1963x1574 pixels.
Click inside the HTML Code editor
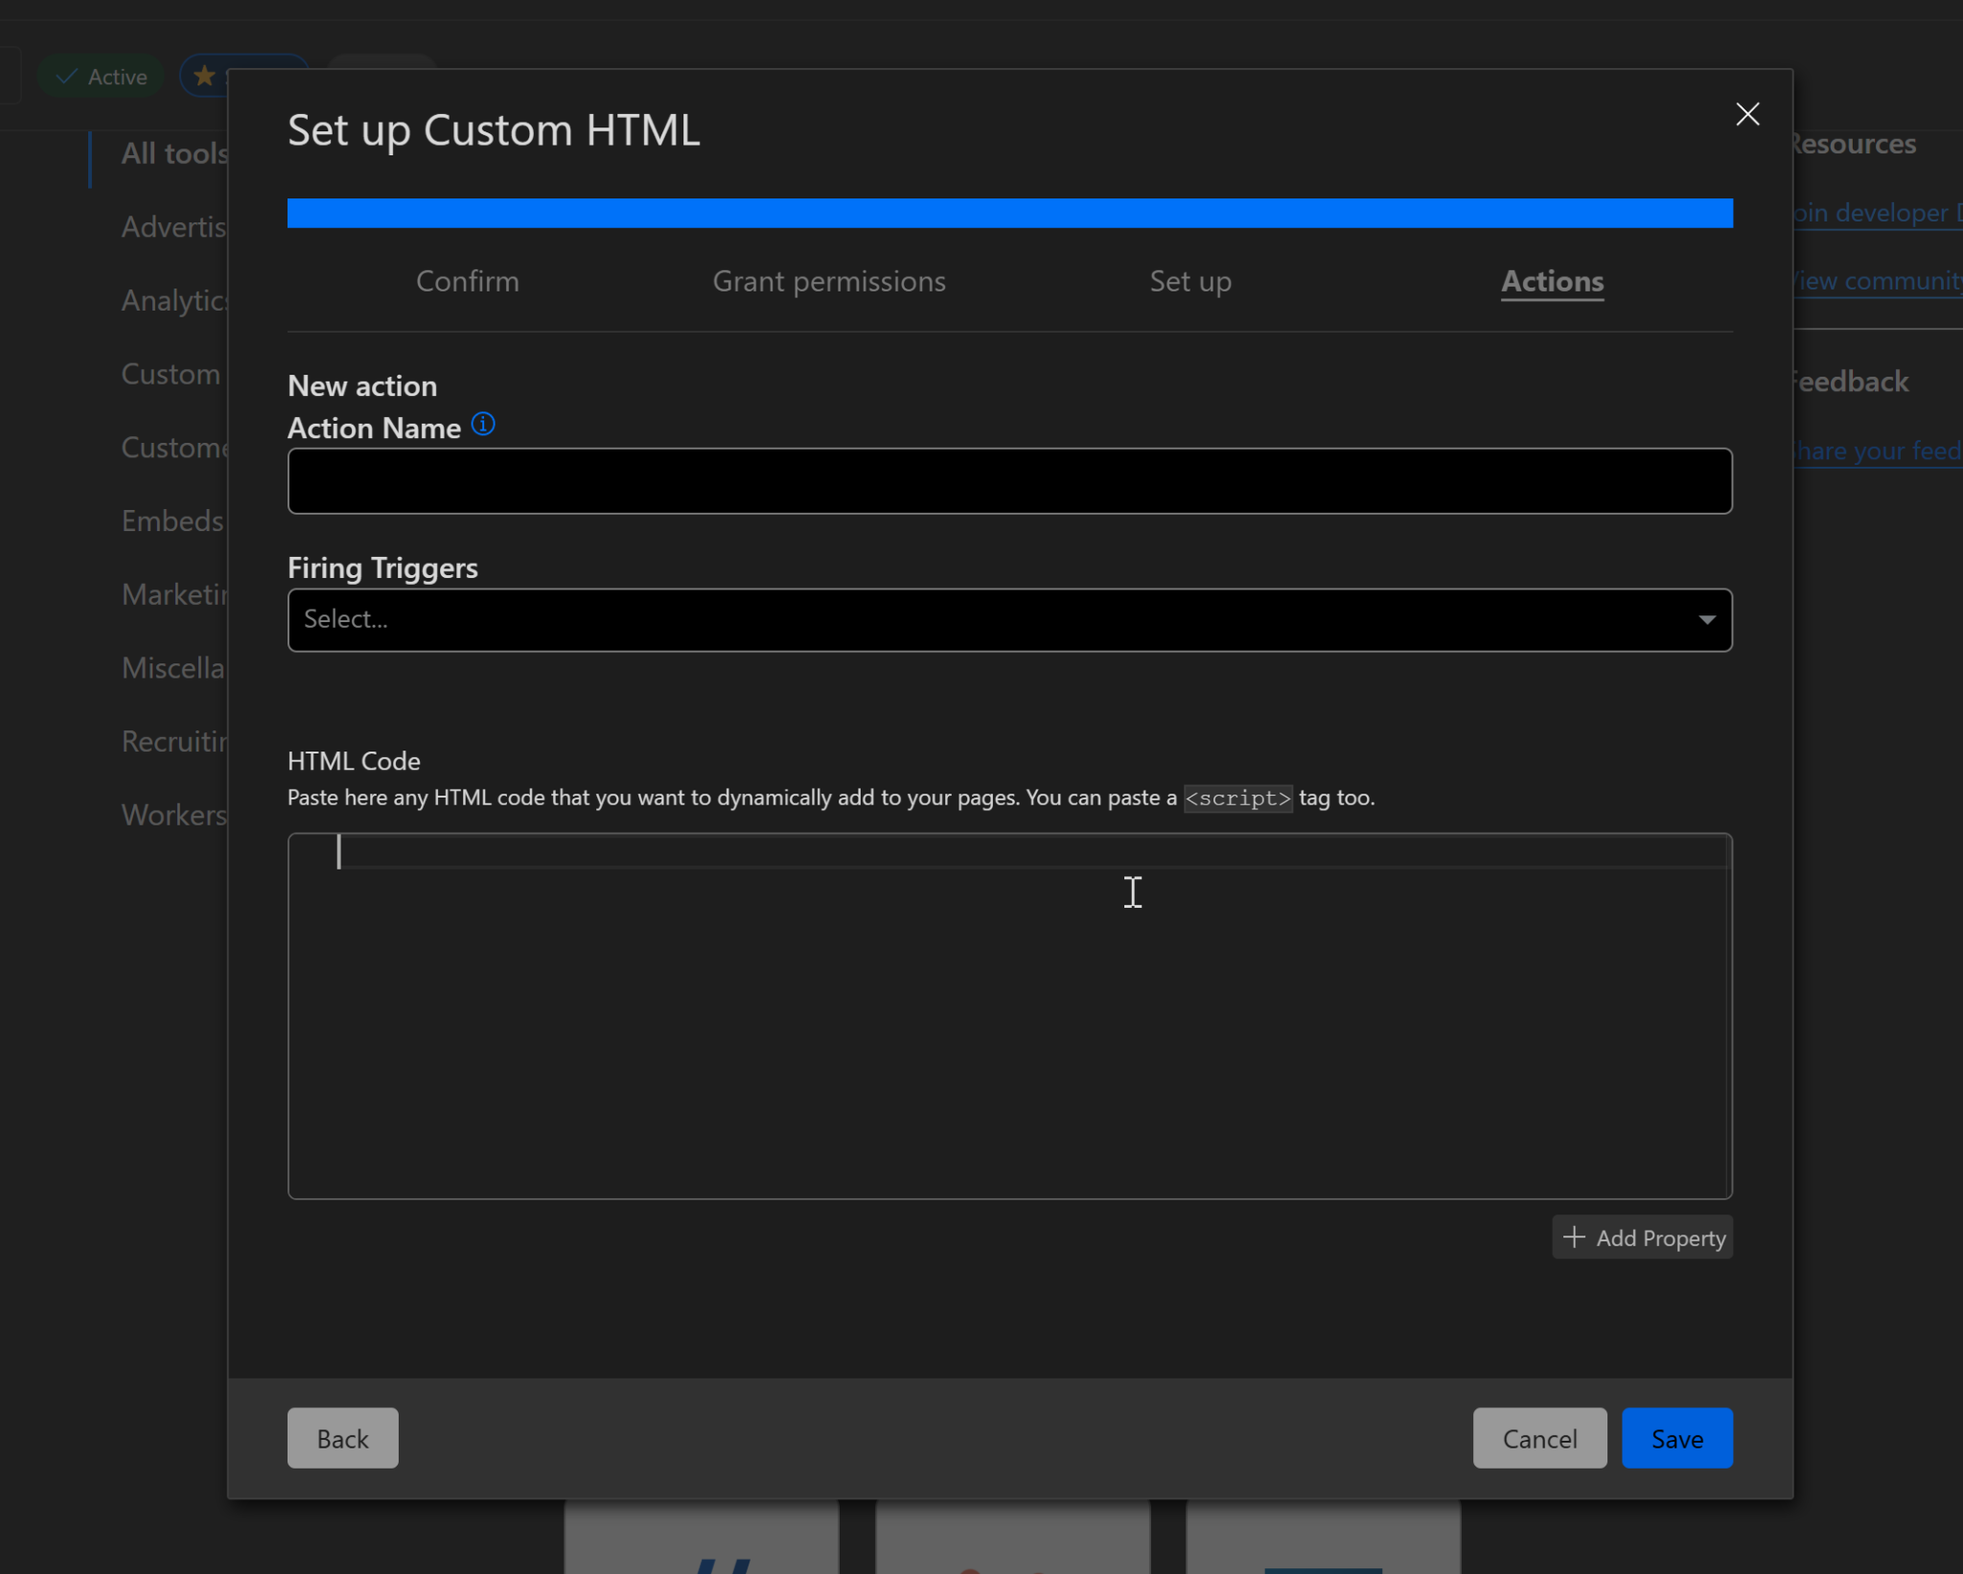click(1008, 1016)
